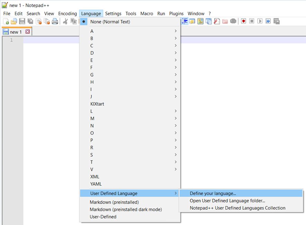The image size is (306, 225).
Task: Click the Close file toolbar icon
Action: [39, 21]
